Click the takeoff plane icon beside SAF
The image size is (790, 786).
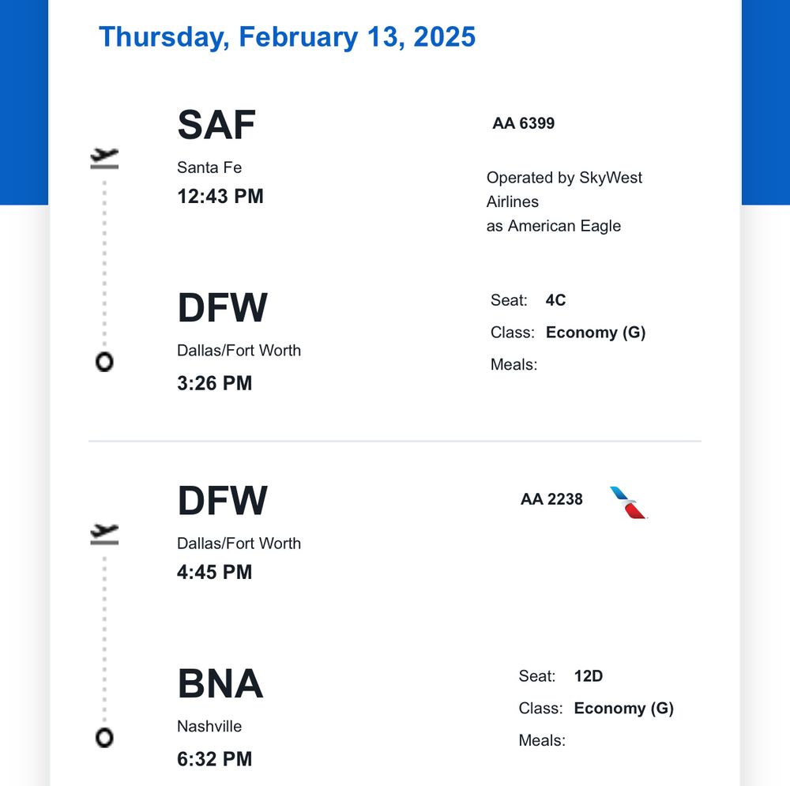(104, 158)
